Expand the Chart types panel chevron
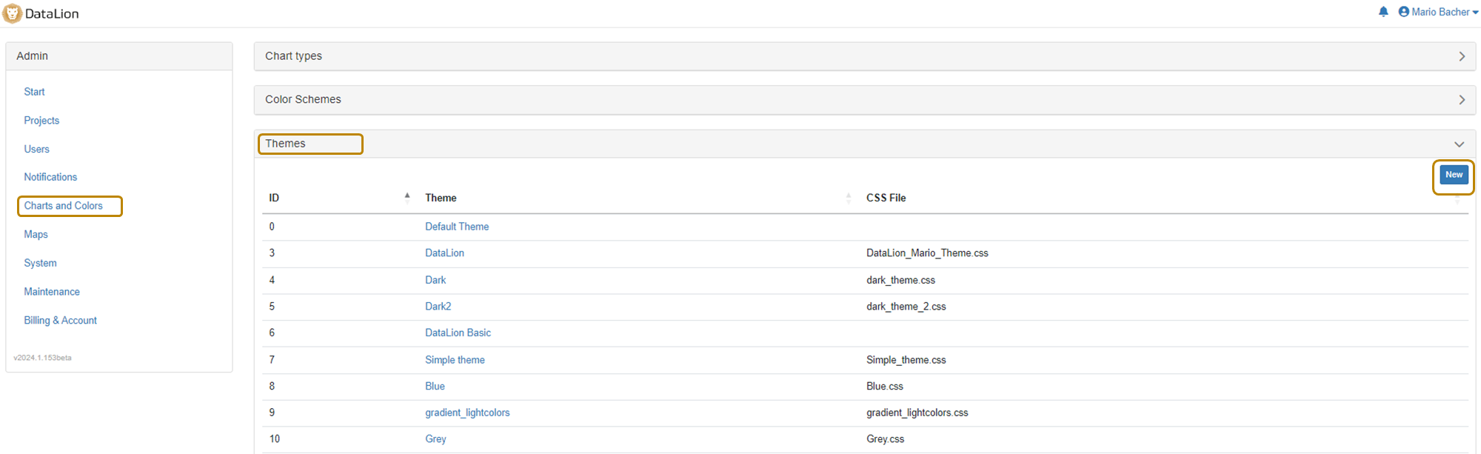Viewport: 1481px width, 454px height. click(x=1462, y=56)
